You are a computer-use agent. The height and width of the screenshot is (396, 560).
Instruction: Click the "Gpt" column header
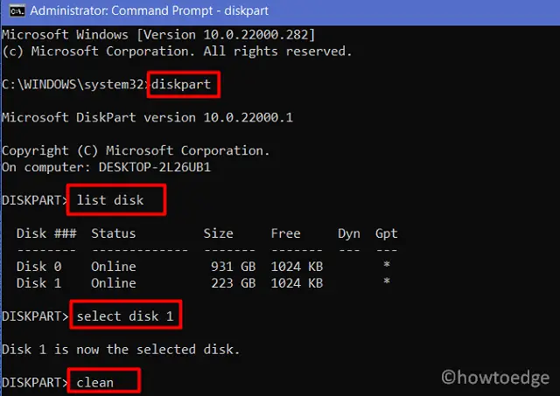[386, 233]
